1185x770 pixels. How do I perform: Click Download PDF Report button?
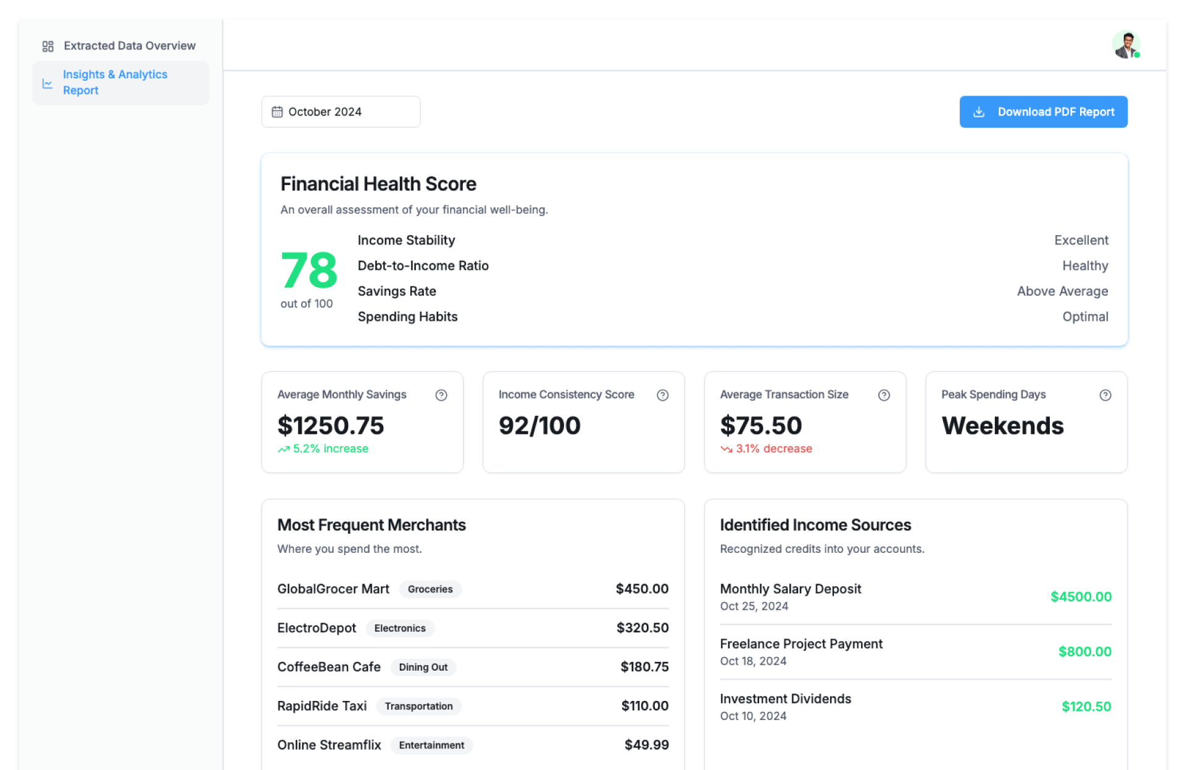pyautogui.click(x=1043, y=112)
